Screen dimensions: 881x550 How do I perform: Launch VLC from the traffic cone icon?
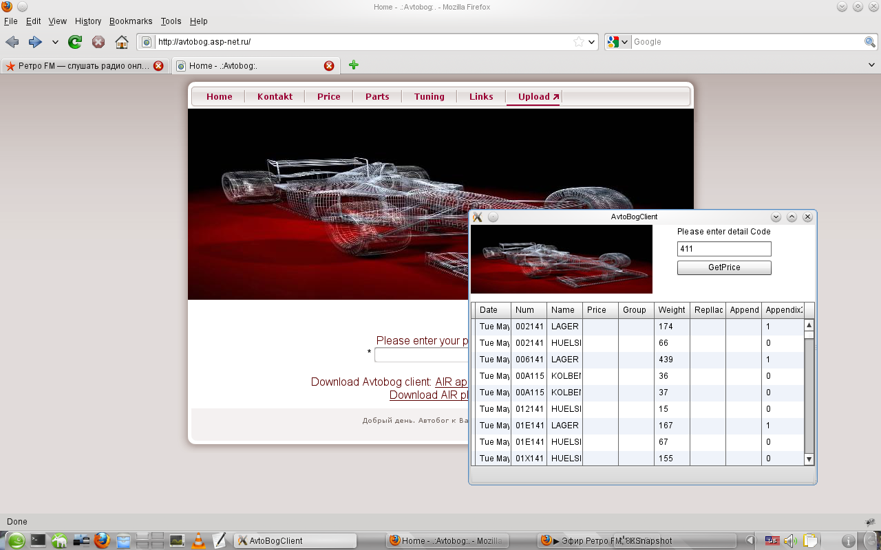198,540
